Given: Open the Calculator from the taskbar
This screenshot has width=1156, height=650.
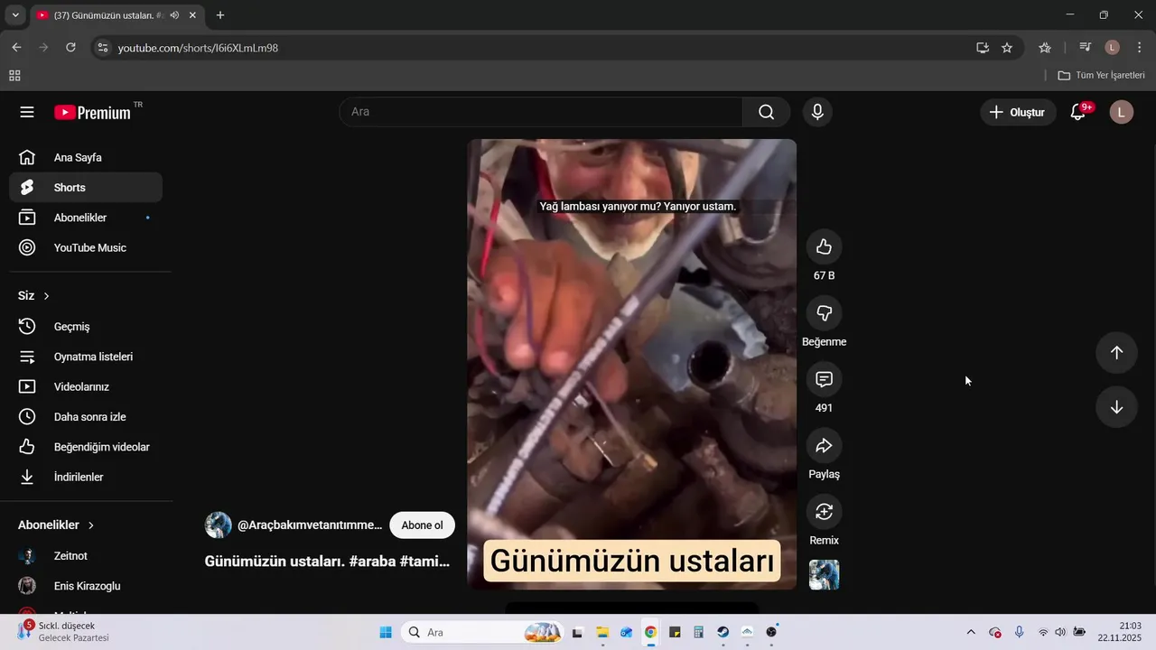Looking at the screenshot, I should 699,632.
